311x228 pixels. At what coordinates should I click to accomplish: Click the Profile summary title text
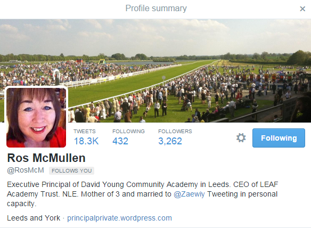click(x=156, y=9)
